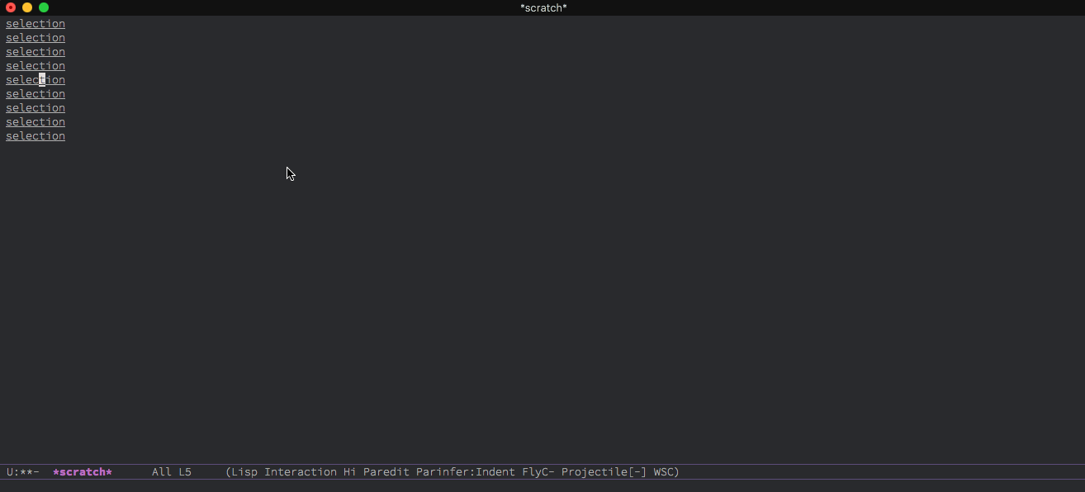The width and height of the screenshot is (1085, 492).
Task: Click the Hi minor mode indicator
Action: click(350, 472)
